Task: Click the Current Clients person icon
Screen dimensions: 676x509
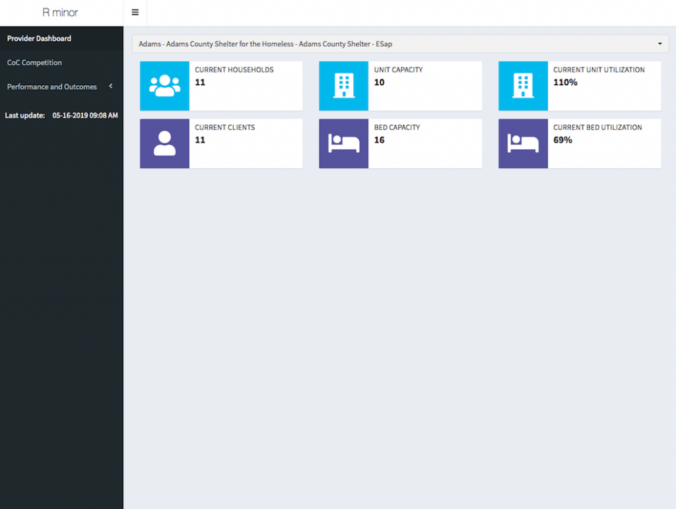Action: 164,143
